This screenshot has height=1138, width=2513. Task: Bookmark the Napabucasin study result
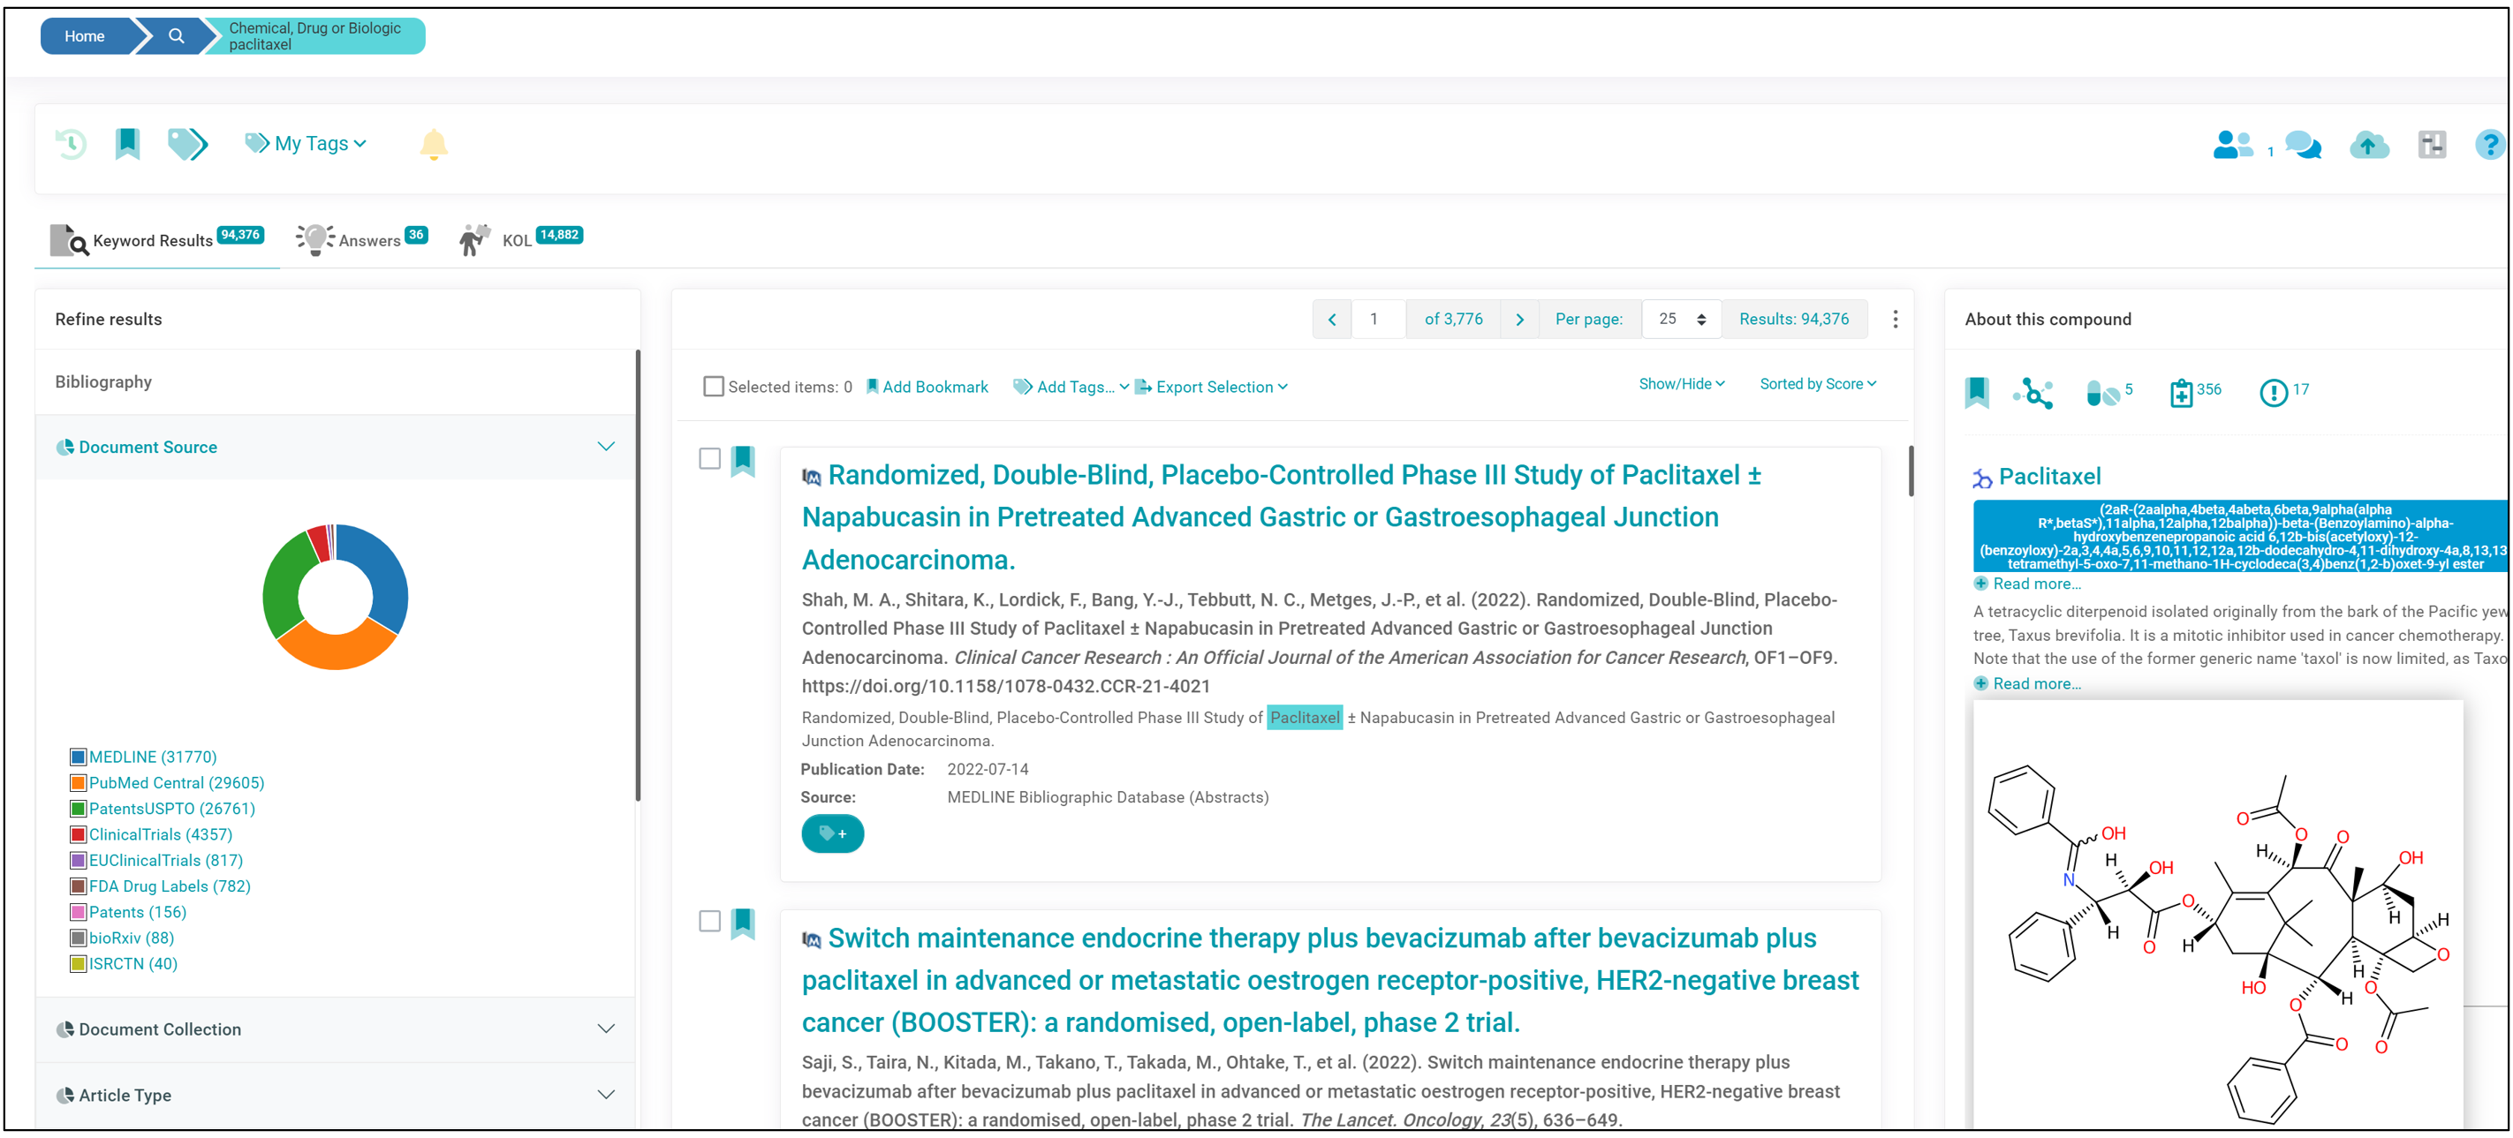[x=742, y=460]
